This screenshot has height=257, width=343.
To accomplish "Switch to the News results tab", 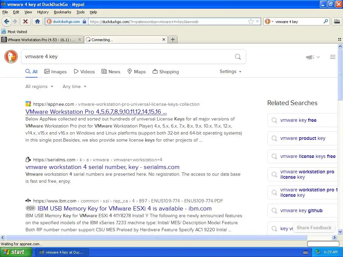I will click(111, 72).
